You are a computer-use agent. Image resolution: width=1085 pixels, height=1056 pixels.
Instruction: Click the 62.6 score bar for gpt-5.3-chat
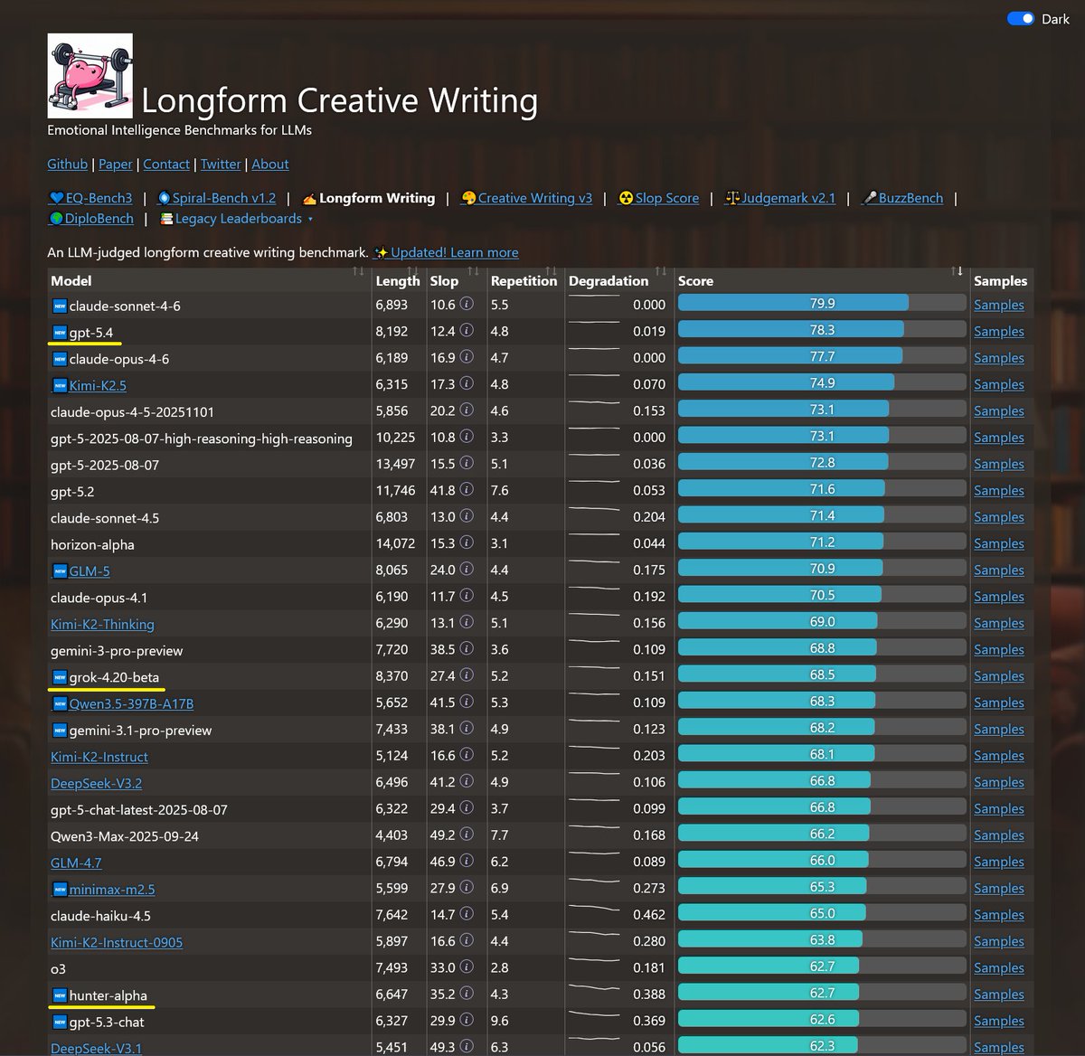[822, 1019]
